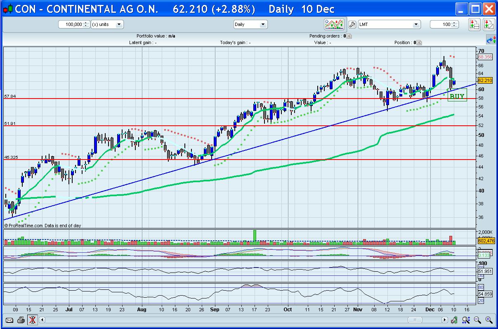Click the Dec month label on time axis

coord(430,309)
